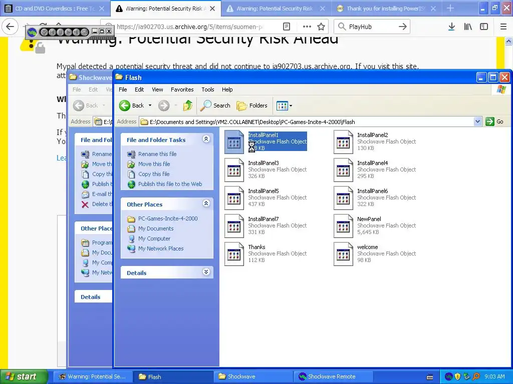Switch to CD and DVD Coverdiscs tab

[x=55, y=8]
